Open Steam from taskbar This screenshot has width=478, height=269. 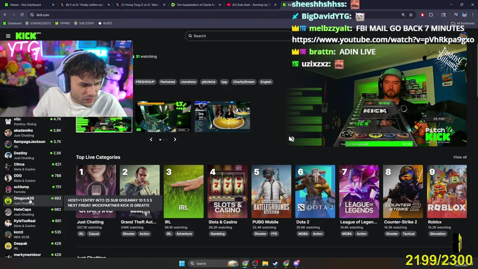[275, 263]
